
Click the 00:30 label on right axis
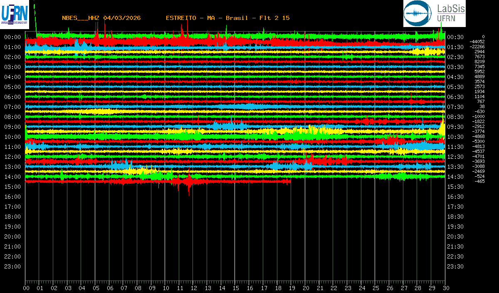[455, 37]
